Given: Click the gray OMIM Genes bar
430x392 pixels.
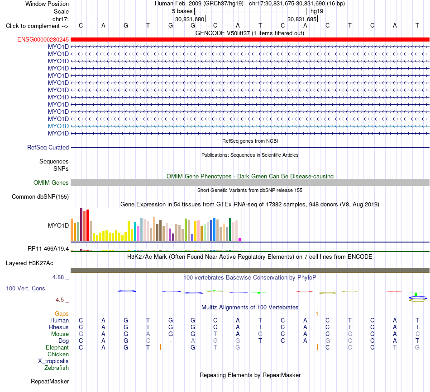Looking at the screenshot, I should click(x=250, y=183).
